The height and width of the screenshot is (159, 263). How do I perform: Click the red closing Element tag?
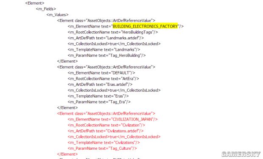(67, 154)
